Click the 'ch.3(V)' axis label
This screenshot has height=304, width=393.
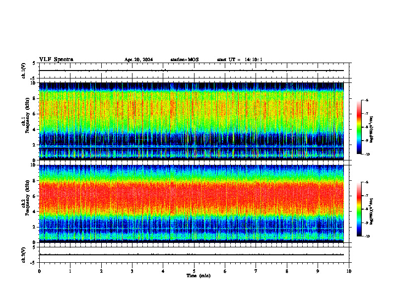[x=24, y=255]
